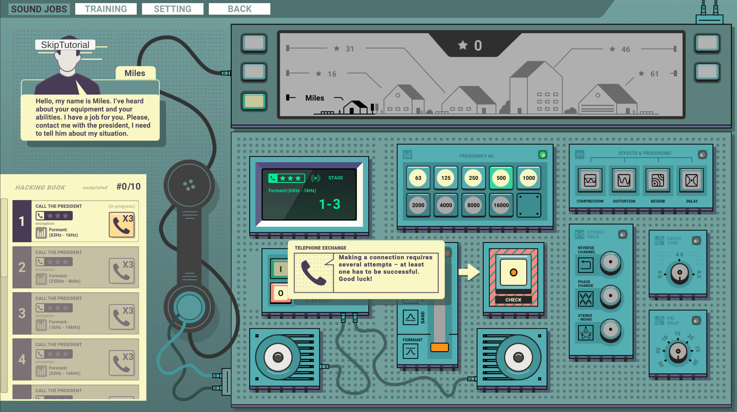Click the X3 phone icon for job 4
Screen dimensions: 737x412
click(x=122, y=363)
